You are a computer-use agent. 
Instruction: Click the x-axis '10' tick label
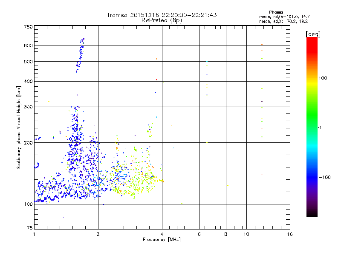coord(246,234)
